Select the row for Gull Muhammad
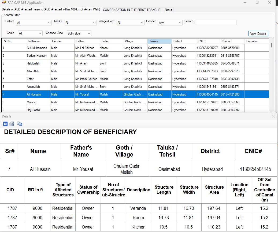278x232 pixels. (x=135, y=48)
